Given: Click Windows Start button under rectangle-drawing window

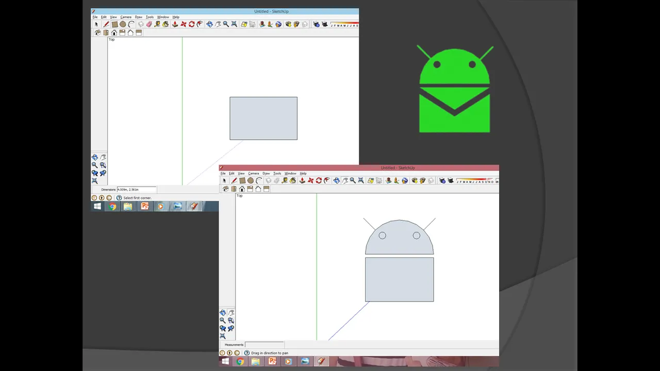Looking at the screenshot, I should (x=97, y=206).
